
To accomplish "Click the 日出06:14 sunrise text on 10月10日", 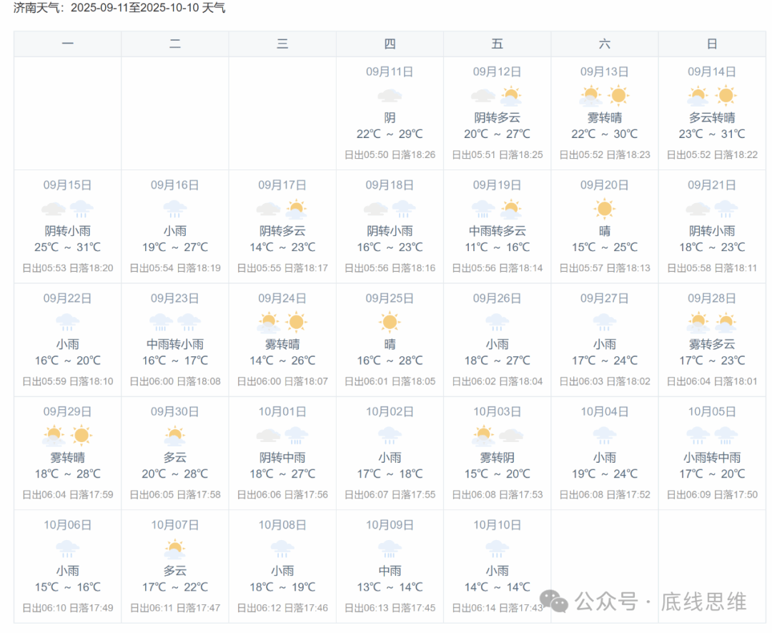I will point(473,608).
